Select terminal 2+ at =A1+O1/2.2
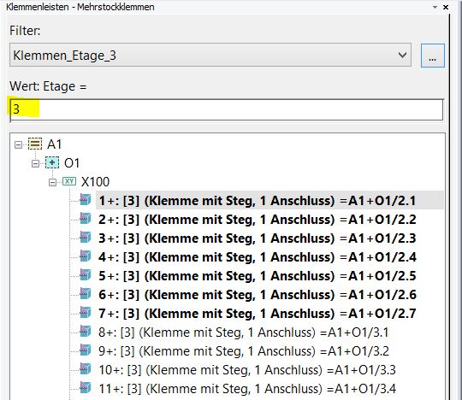This screenshot has width=462, height=400. tap(258, 220)
